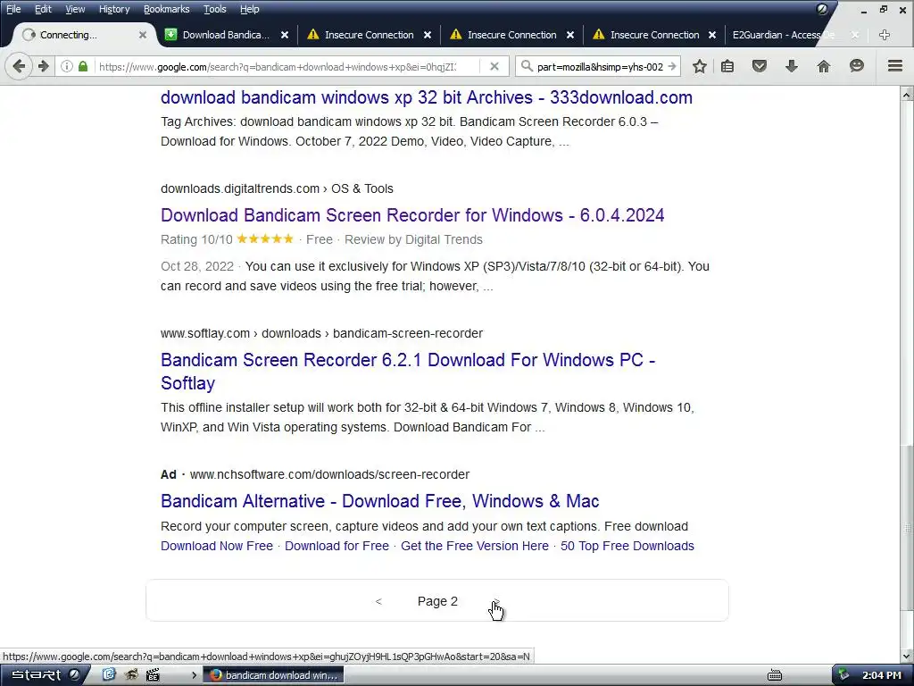Go to the Home page icon

point(824,66)
